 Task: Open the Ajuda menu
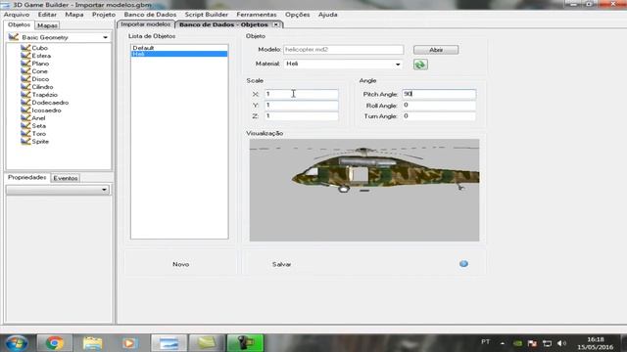tap(328, 15)
